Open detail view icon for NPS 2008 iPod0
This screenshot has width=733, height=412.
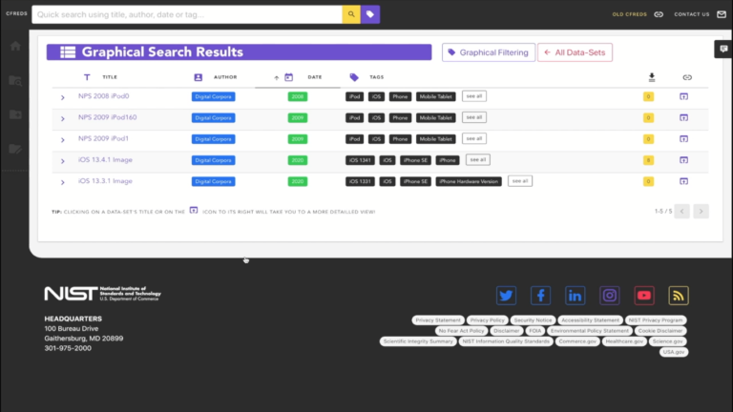(x=683, y=96)
